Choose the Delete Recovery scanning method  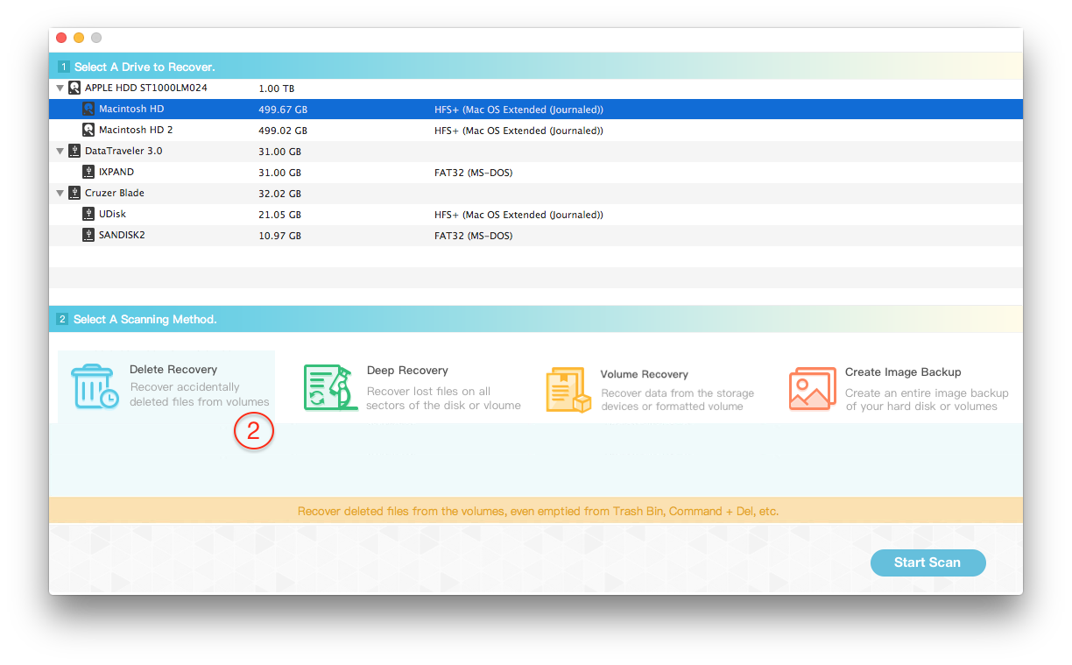point(166,387)
